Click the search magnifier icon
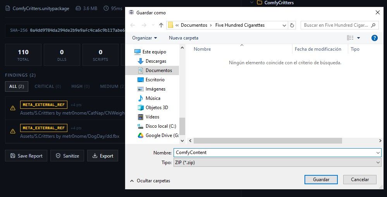Image resolution: width=387 pixels, height=197 pixels. click(x=373, y=25)
